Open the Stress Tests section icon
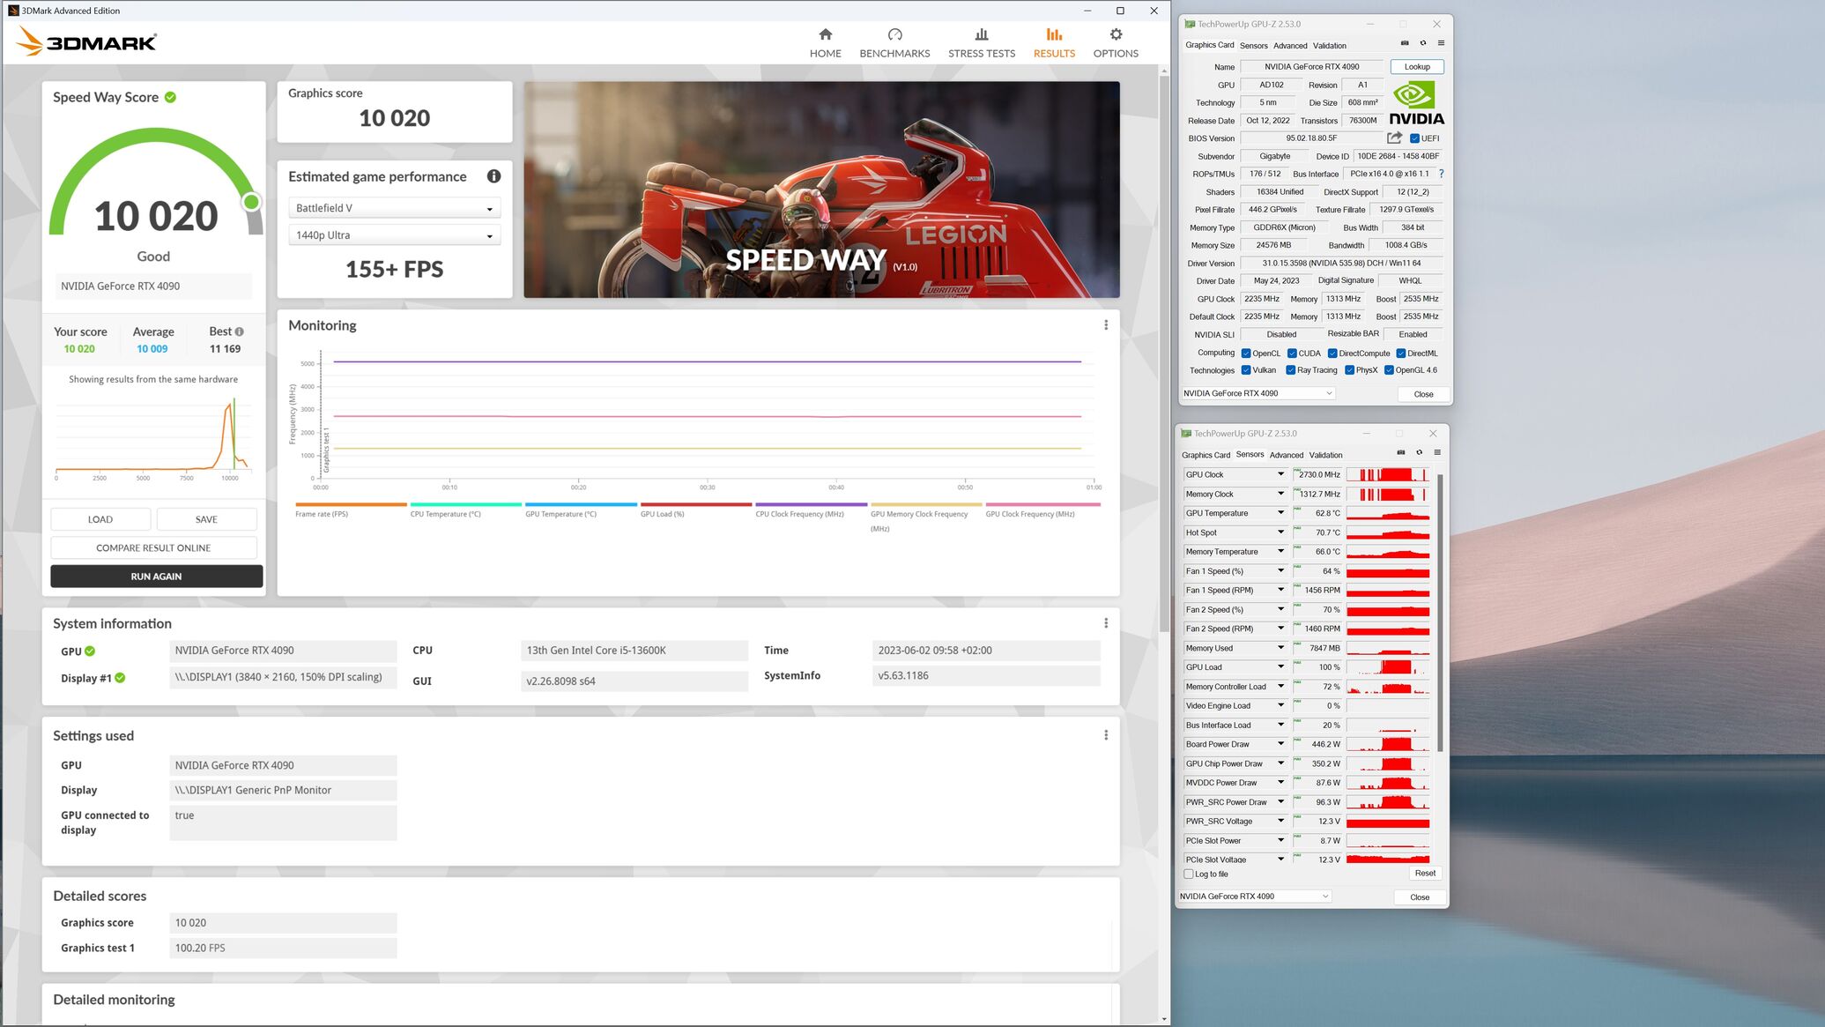 click(981, 35)
